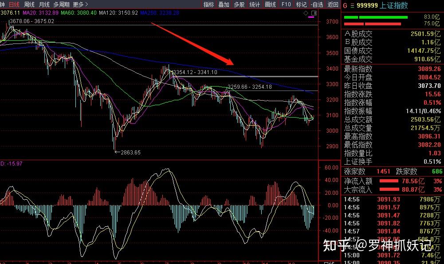Image resolution: width=444 pixels, height=264 pixels.
Task: Expand the 更多 more periods menu
Action: point(80,4)
